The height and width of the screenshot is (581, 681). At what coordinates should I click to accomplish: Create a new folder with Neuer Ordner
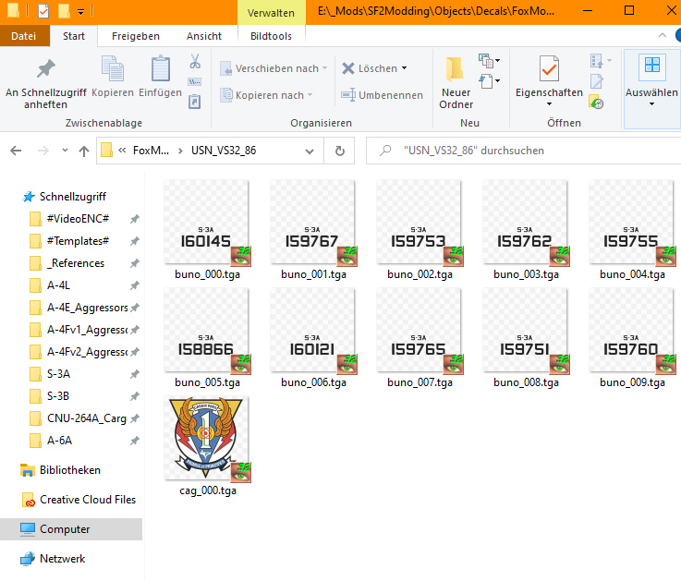coord(456,83)
